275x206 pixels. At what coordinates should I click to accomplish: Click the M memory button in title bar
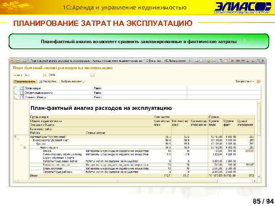pyautogui.click(x=232, y=61)
